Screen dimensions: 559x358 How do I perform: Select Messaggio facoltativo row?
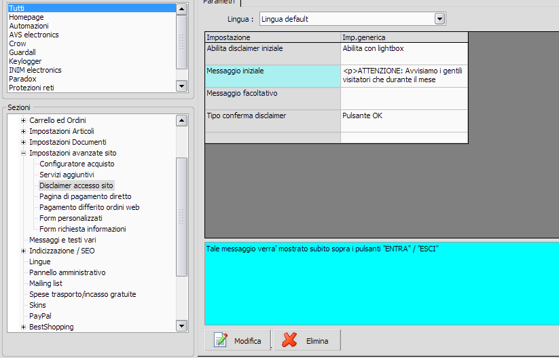(273, 99)
